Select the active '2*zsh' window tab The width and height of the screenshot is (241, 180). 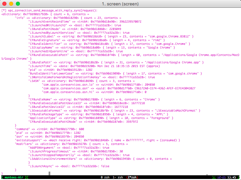132,177
